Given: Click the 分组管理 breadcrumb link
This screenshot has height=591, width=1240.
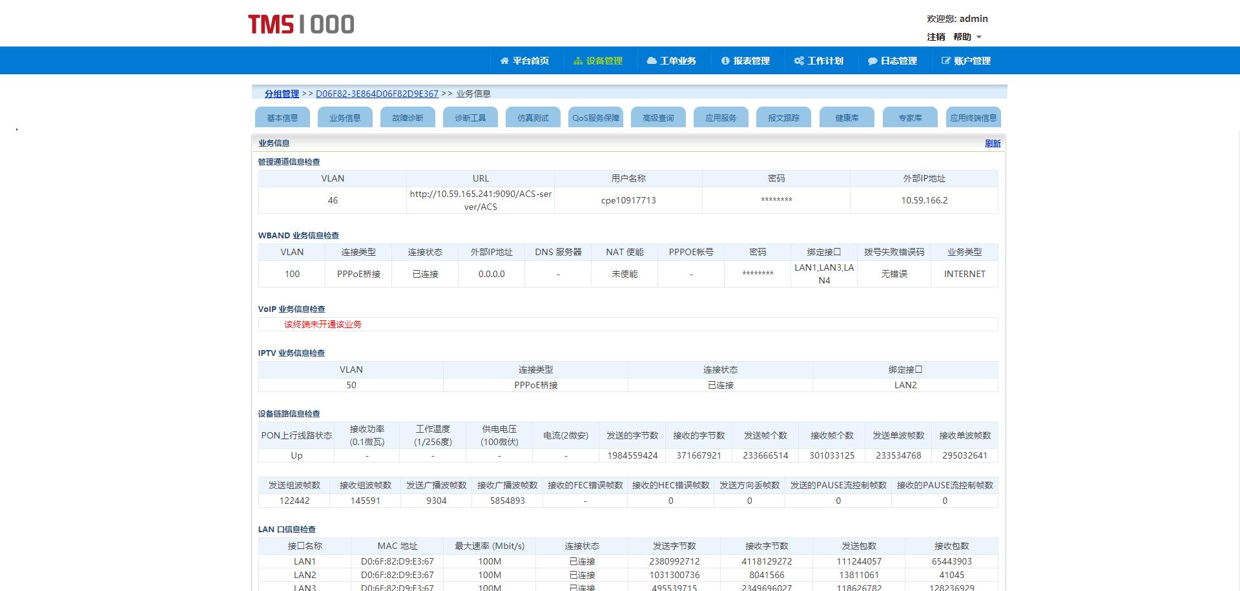Looking at the screenshot, I should pyautogui.click(x=282, y=94).
